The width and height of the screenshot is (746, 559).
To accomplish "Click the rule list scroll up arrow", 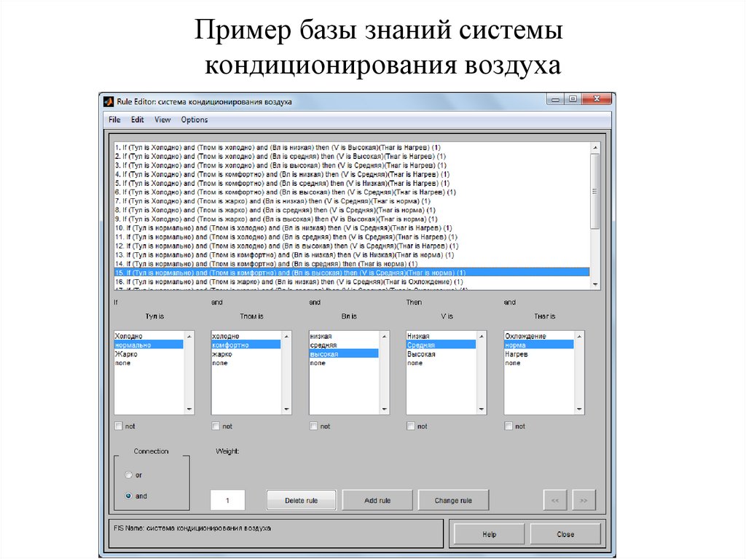I will [594, 148].
